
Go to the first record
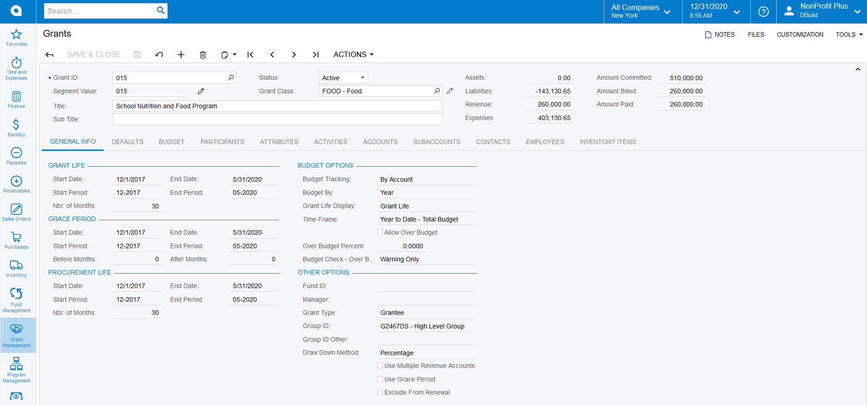pos(250,55)
